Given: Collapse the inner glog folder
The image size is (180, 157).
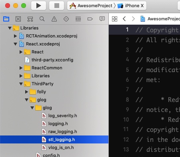Looking at the screenshot, I should [32, 108].
